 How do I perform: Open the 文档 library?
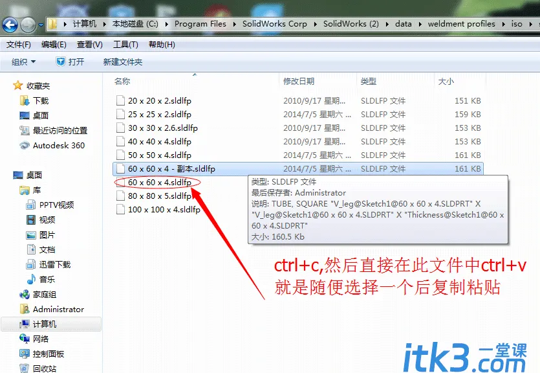[x=41, y=249]
